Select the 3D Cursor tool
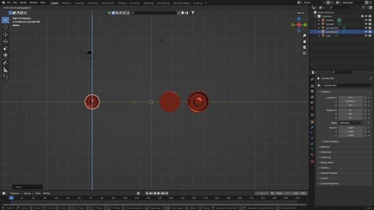Screen dimensions: 374x210 [5, 27]
